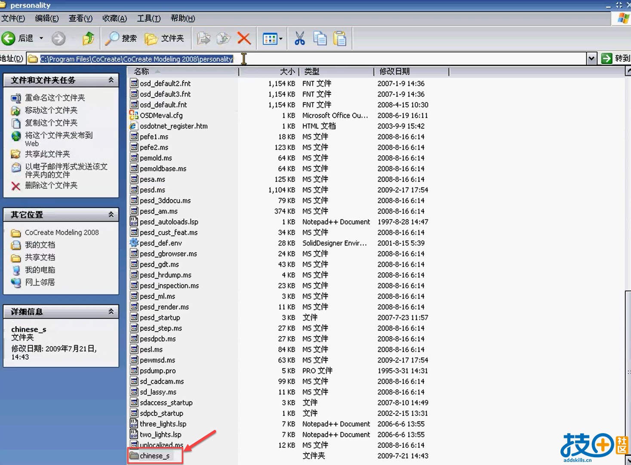Select the sdpcb_startup file icon

[134, 413]
